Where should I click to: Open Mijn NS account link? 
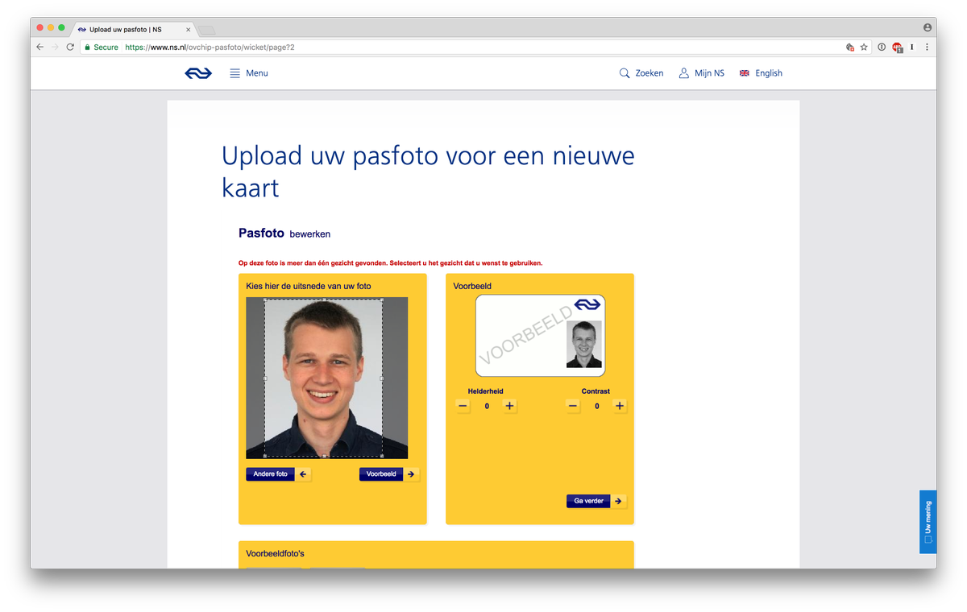701,73
